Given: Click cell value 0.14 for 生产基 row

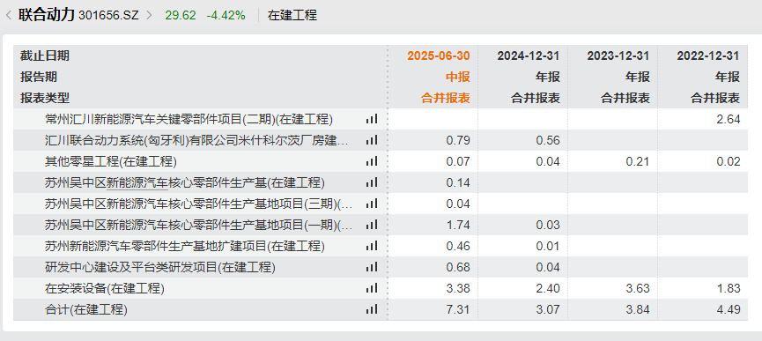Looking at the screenshot, I should click(x=458, y=182).
